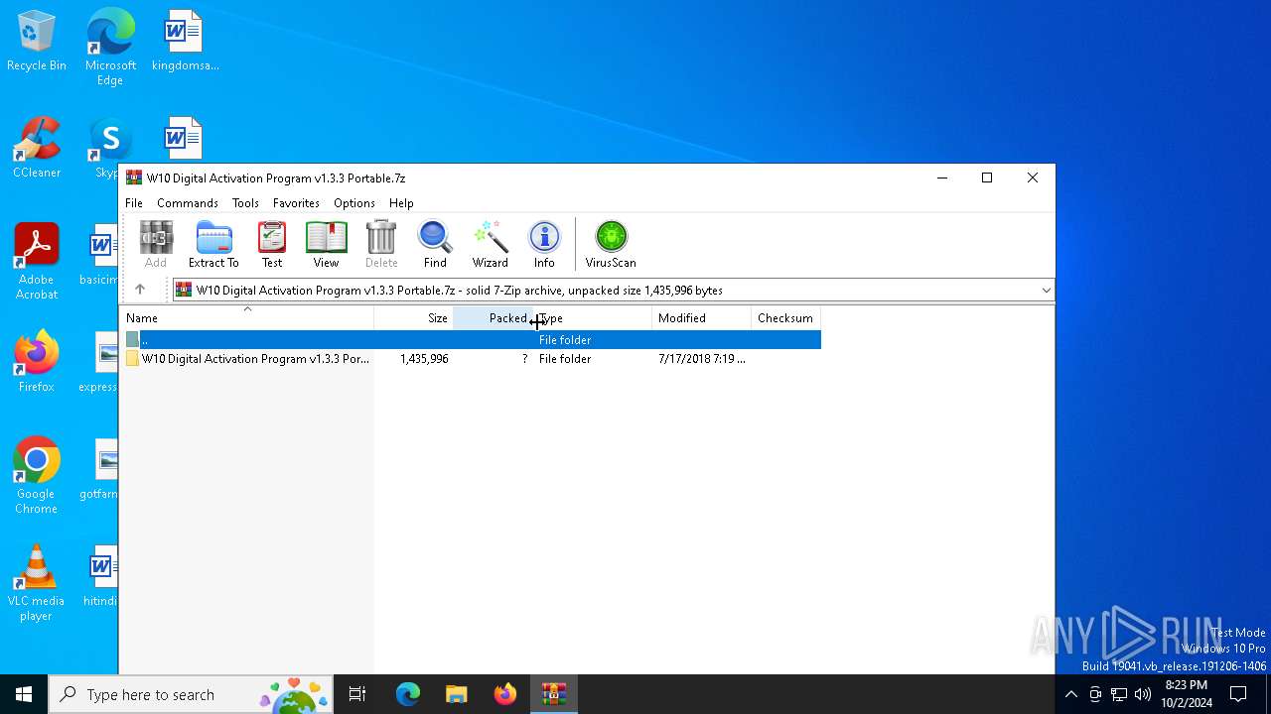Expand the archive path dropdown

tap(1046, 290)
